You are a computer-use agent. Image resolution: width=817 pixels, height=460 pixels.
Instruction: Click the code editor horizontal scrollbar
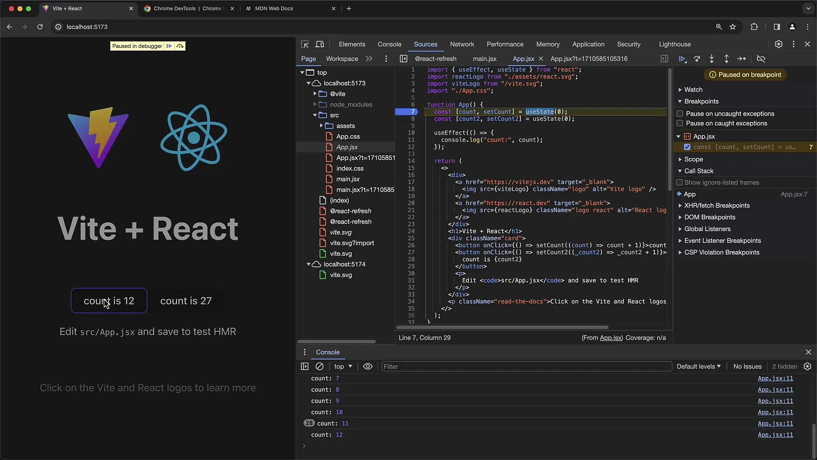coord(502,328)
